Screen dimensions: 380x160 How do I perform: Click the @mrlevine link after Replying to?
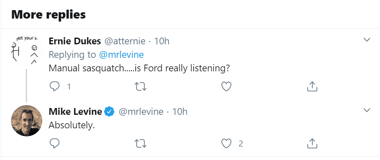point(121,54)
